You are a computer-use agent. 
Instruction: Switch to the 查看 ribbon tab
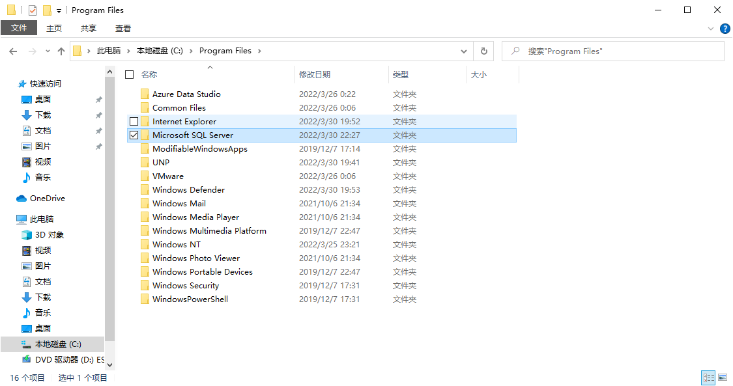[x=123, y=28]
